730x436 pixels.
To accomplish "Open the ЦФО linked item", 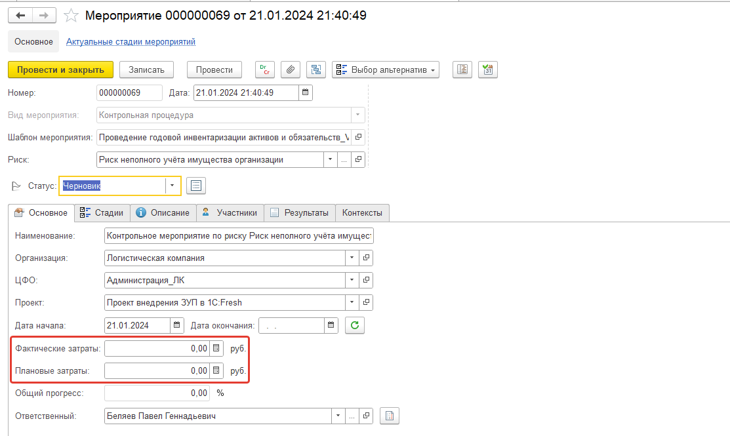I will coord(366,280).
